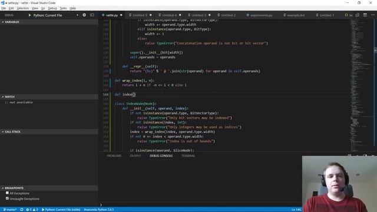Select the watch expression 'i: not available'
The image size is (377, 212).
[19, 102]
